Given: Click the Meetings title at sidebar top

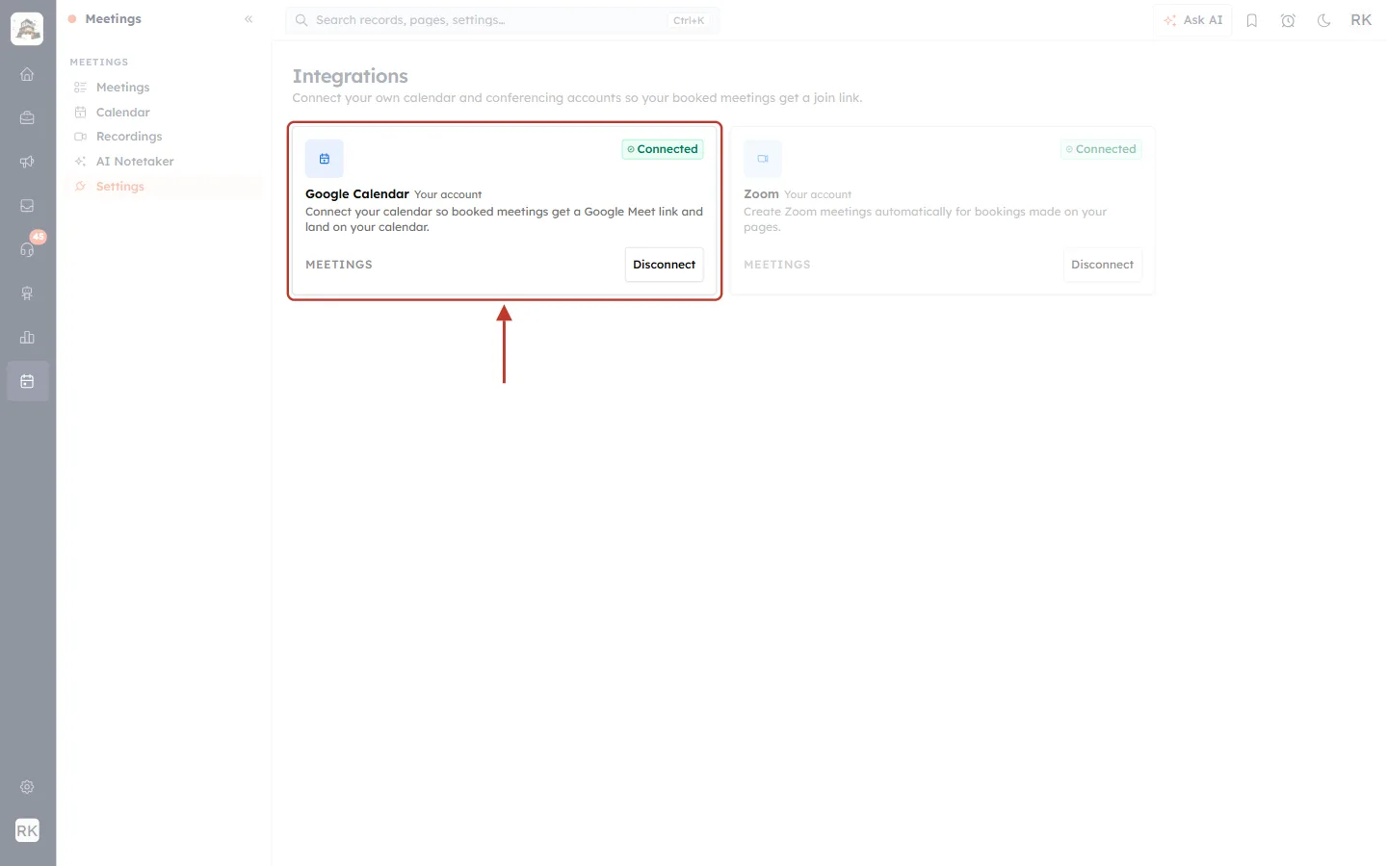Looking at the screenshot, I should point(113,19).
